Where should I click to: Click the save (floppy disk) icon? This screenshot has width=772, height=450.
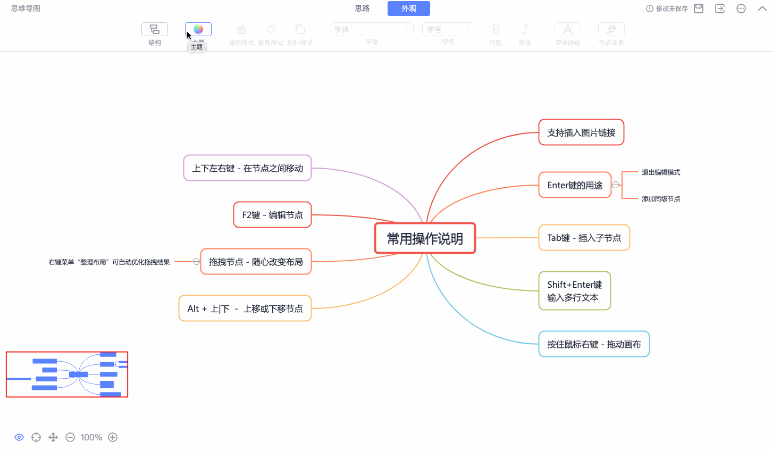pos(698,9)
